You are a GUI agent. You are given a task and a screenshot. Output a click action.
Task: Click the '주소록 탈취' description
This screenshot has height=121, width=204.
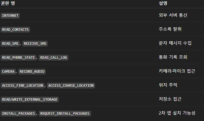(x=170, y=29)
